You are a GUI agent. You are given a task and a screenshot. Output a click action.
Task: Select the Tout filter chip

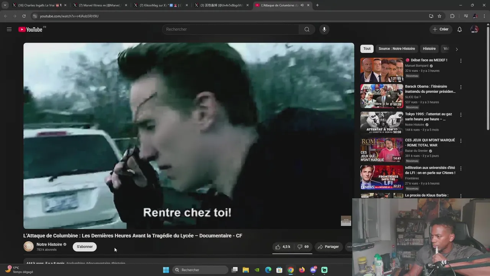click(367, 49)
